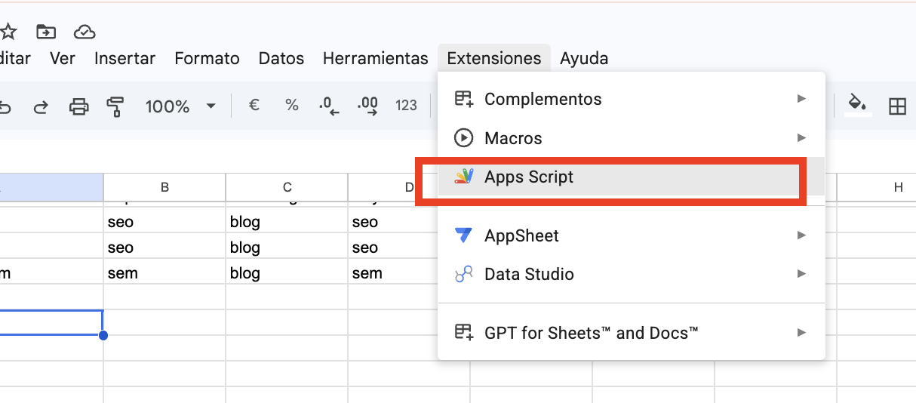Viewport: 916px width, 403px height.
Task: Click the print icon
Action: (x=78, y=106)
